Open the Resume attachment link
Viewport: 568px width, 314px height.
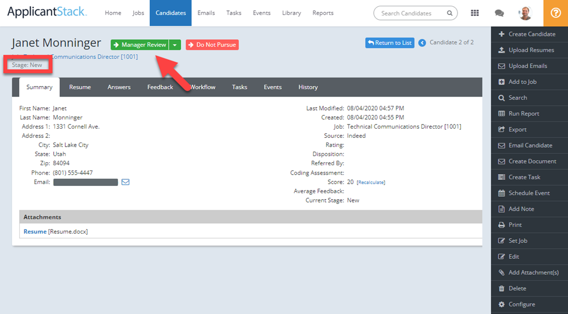35,231
